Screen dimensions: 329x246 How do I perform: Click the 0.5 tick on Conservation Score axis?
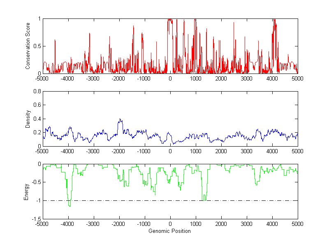click(x=37, y=46)
